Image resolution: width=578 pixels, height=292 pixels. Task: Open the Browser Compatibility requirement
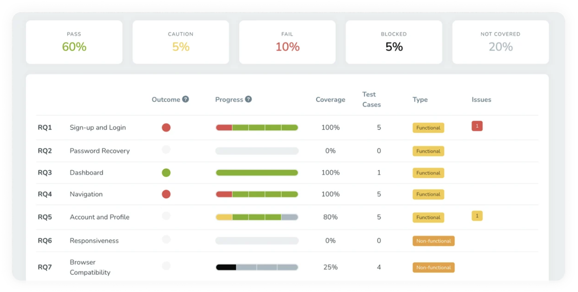[x=90, y=267]
